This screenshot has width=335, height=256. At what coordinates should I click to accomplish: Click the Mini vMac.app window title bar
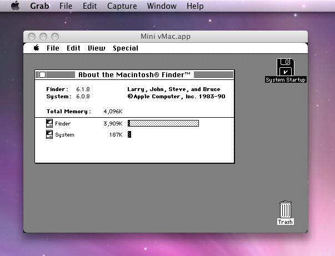coord(166,36)
